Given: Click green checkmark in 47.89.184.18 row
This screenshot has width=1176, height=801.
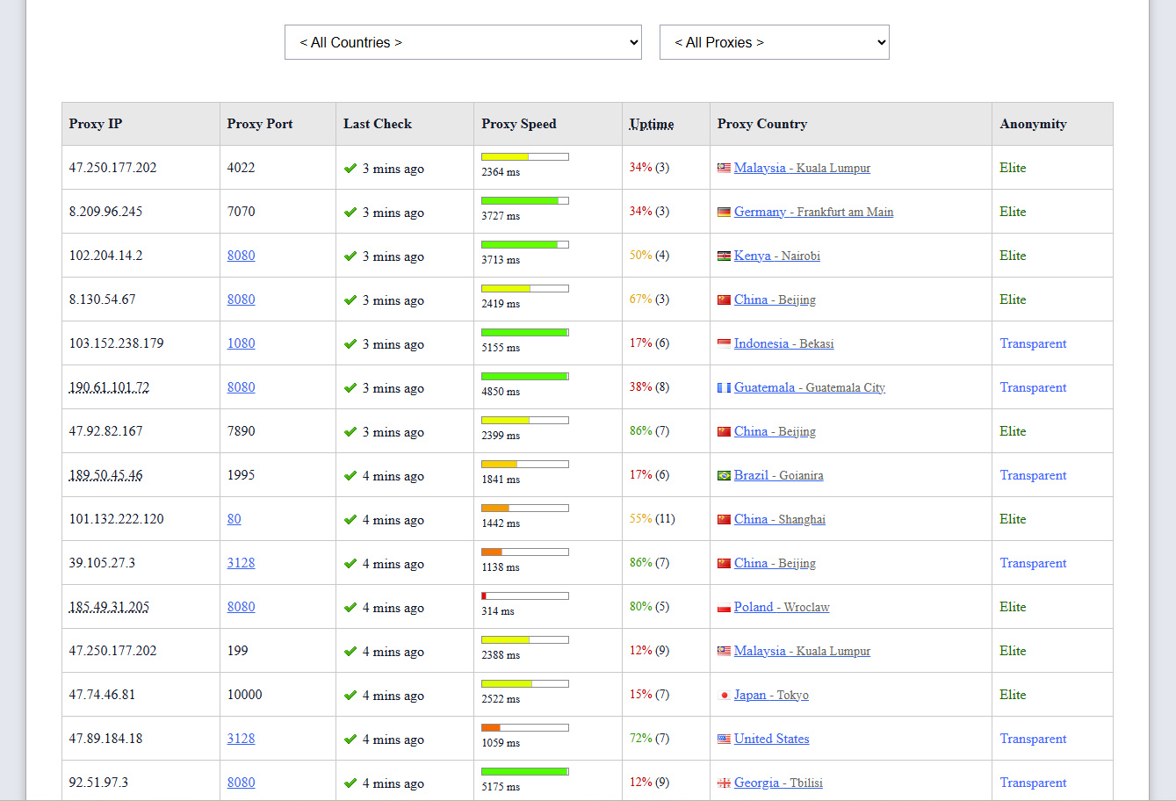Looking at the screenshot, I should point(350,739).
